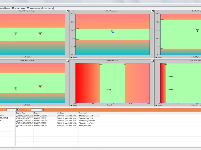Select the blue 266.7 Solder Temperature marker
Image resolution: width=201 pixels, height=150 pixels.
[113, 33]
